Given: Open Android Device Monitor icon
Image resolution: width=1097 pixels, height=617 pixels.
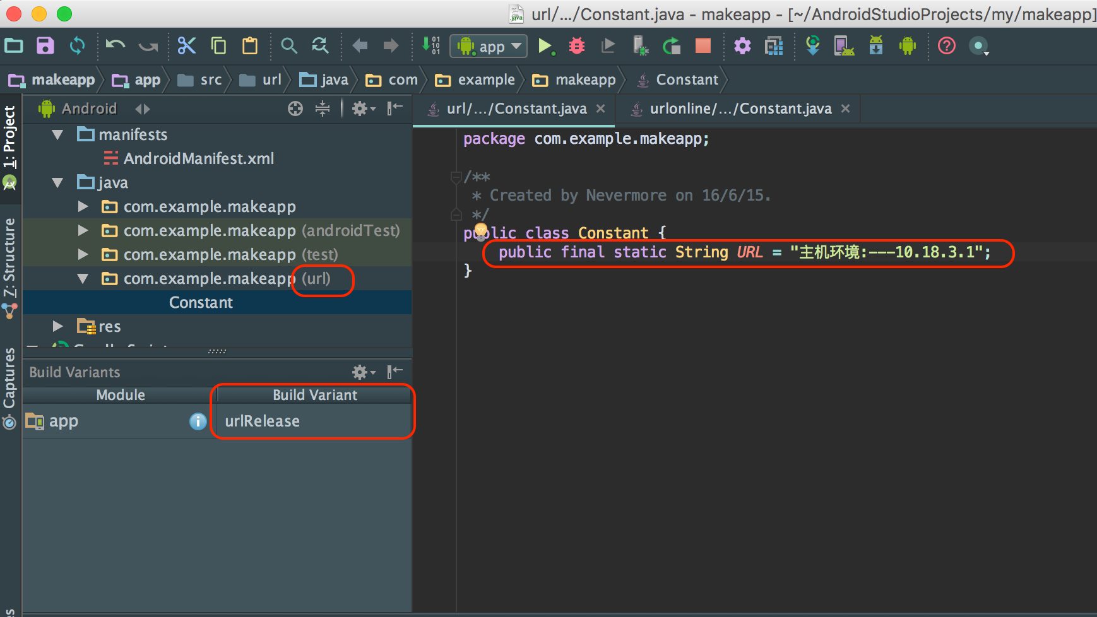Looking at the screenshot, I should [908, 45].
